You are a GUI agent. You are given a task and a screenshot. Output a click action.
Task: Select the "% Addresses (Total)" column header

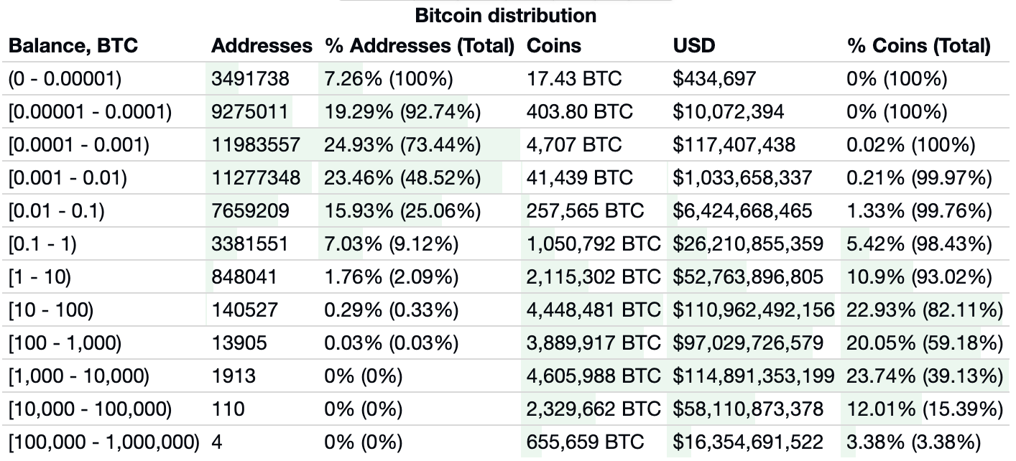click(420, 46)
